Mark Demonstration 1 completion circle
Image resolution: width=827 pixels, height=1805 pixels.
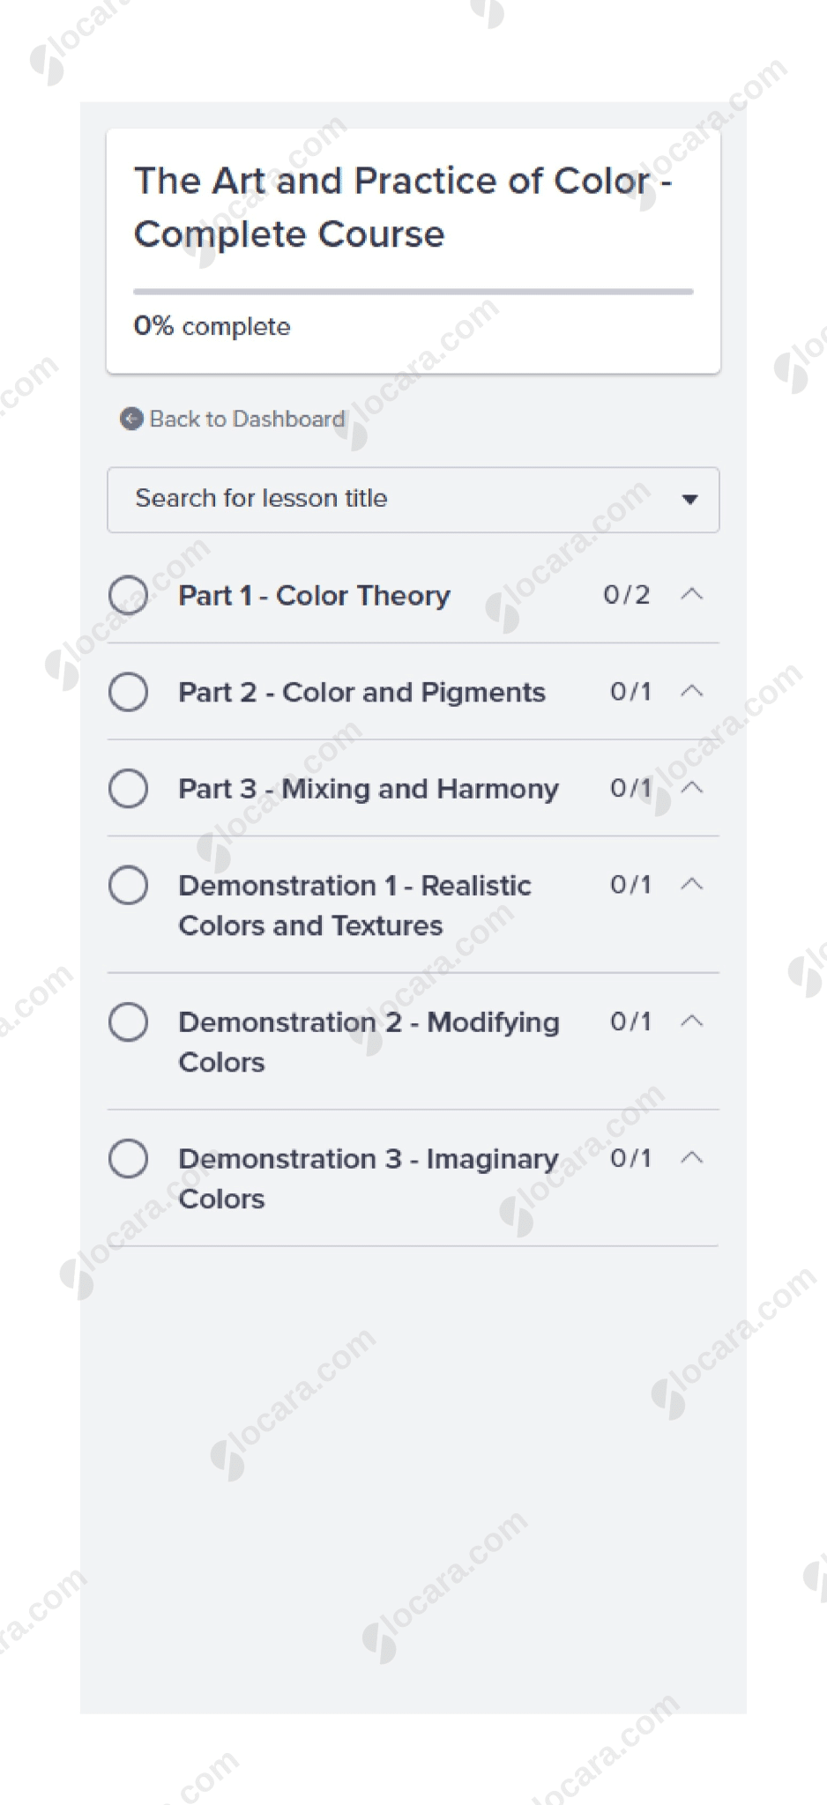point(129,885)
